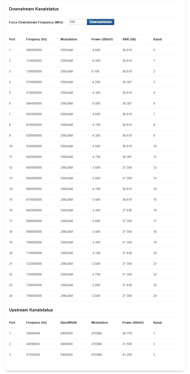Click frequency value 114000000 in port 2 row
This screenshot has height=374, width=190.
(x=34, y=61)
